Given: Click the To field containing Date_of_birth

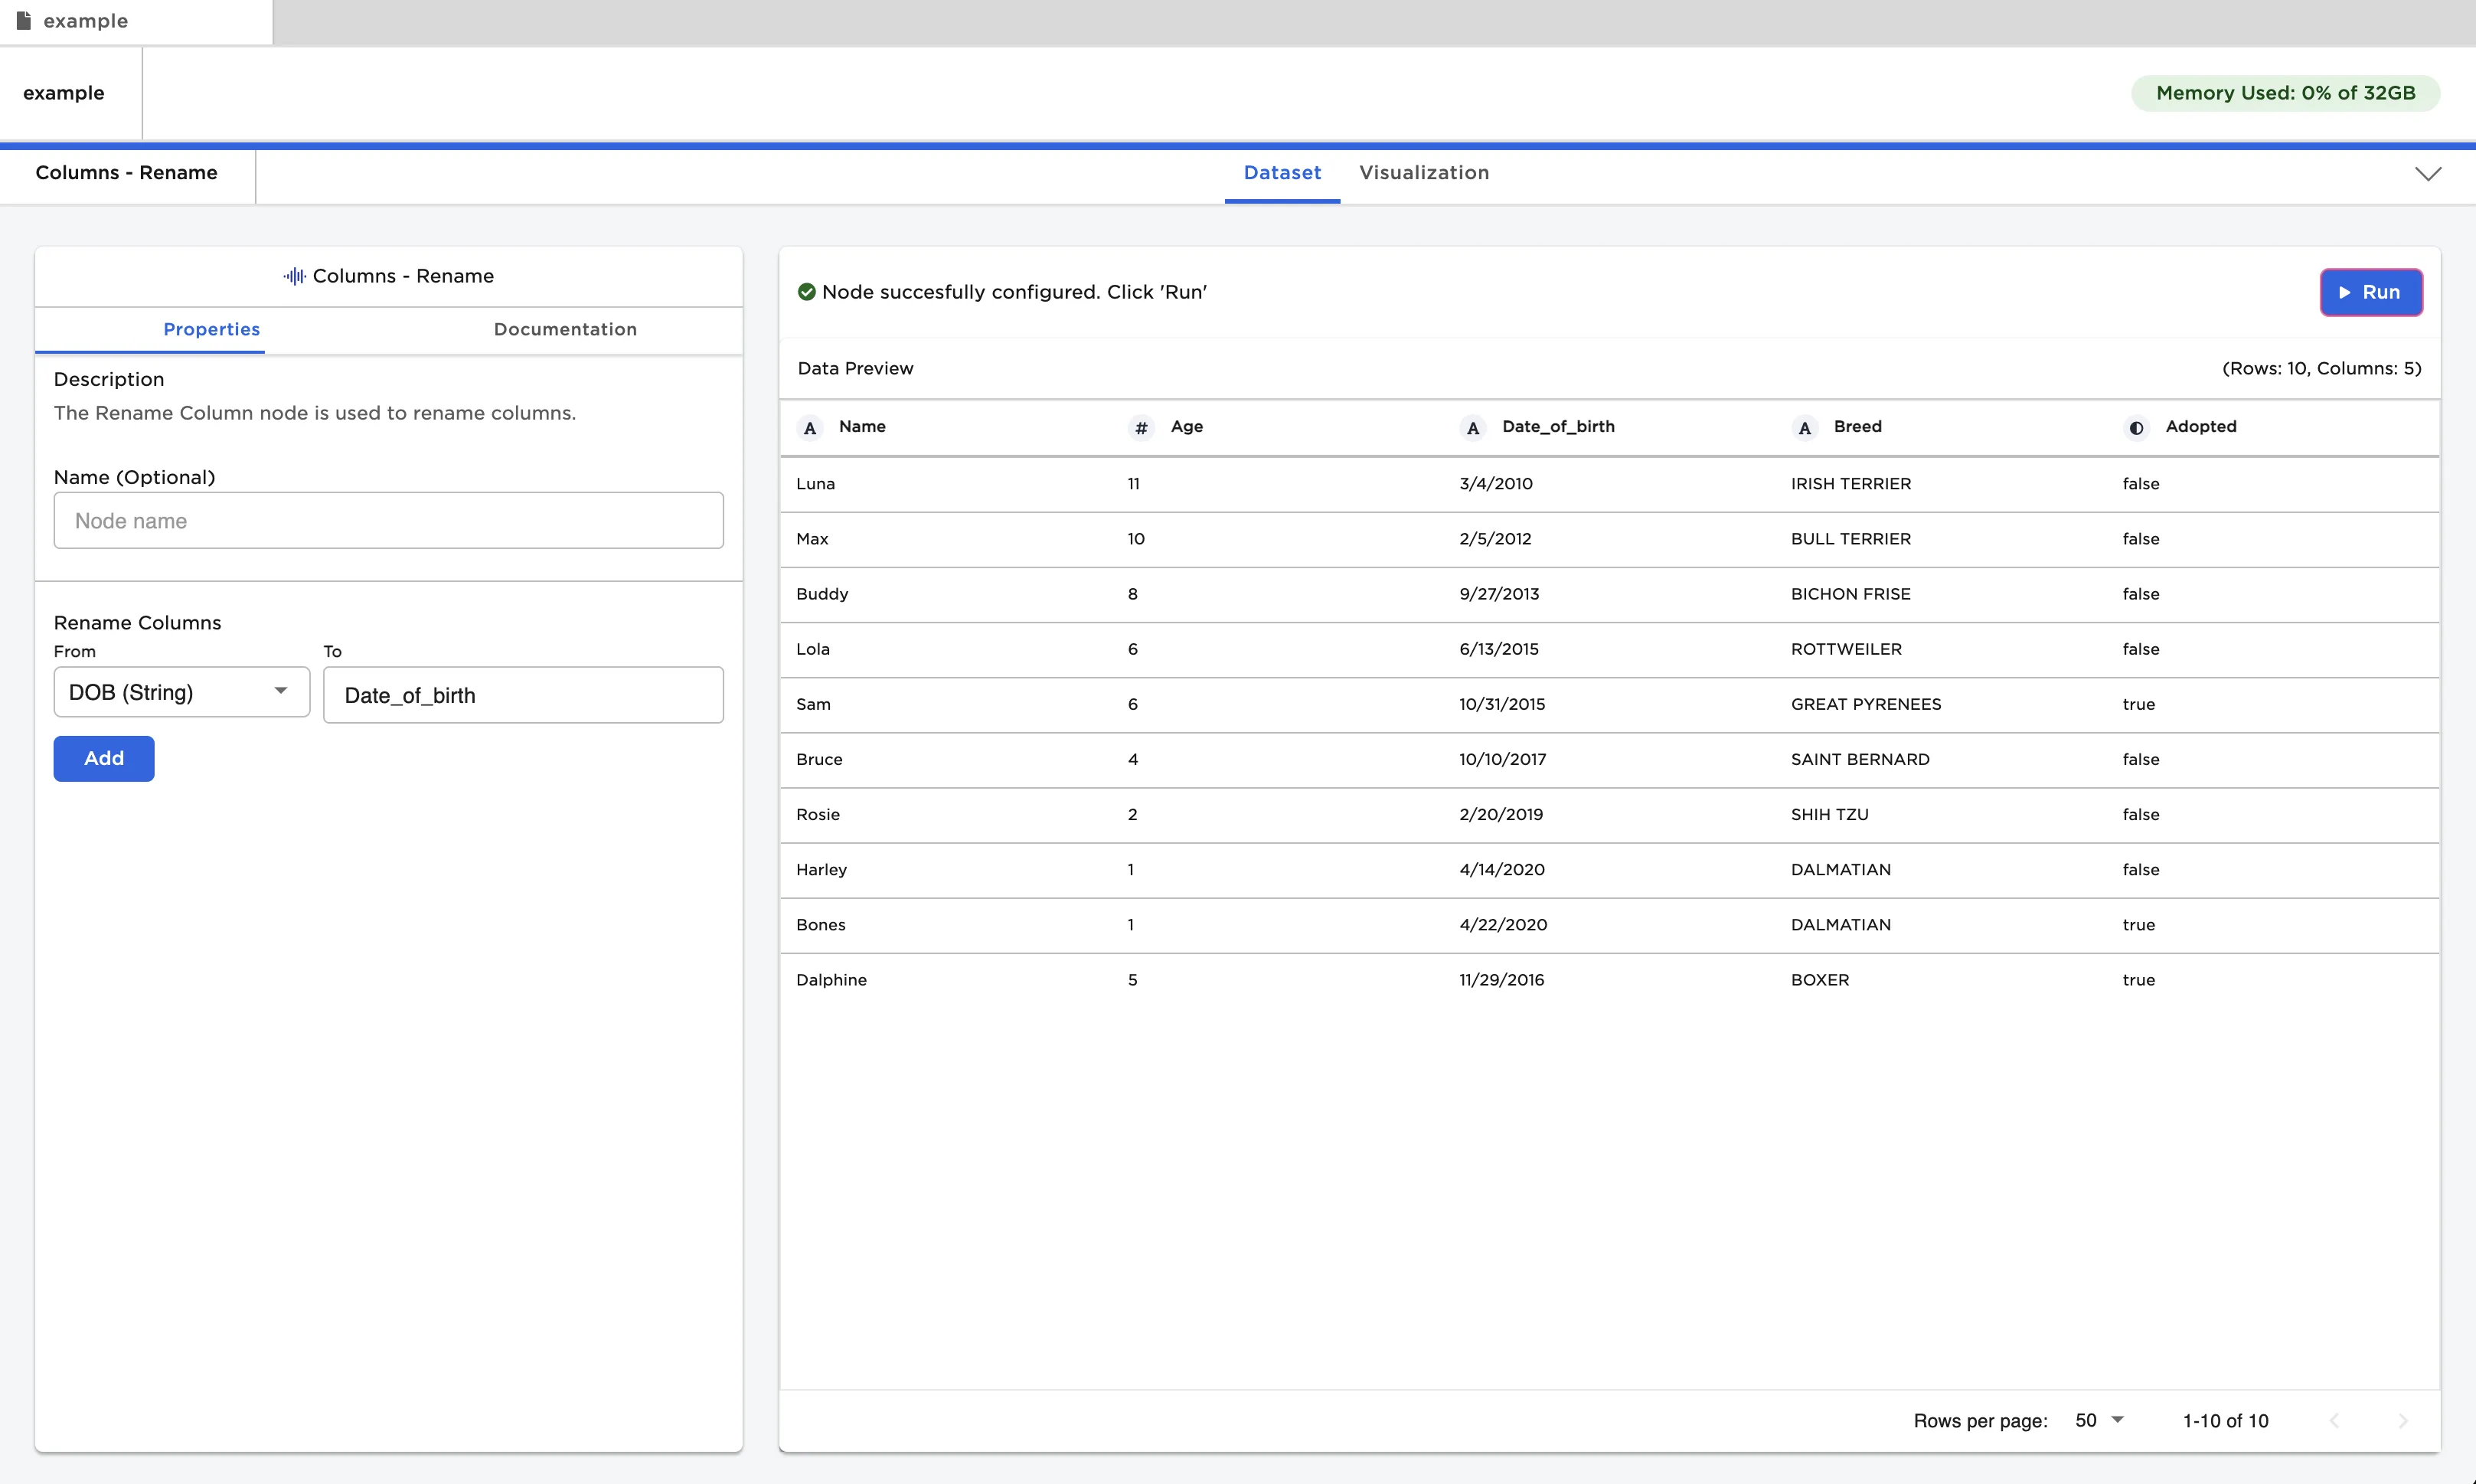Looking at the screenshot, I should point(523,695).
